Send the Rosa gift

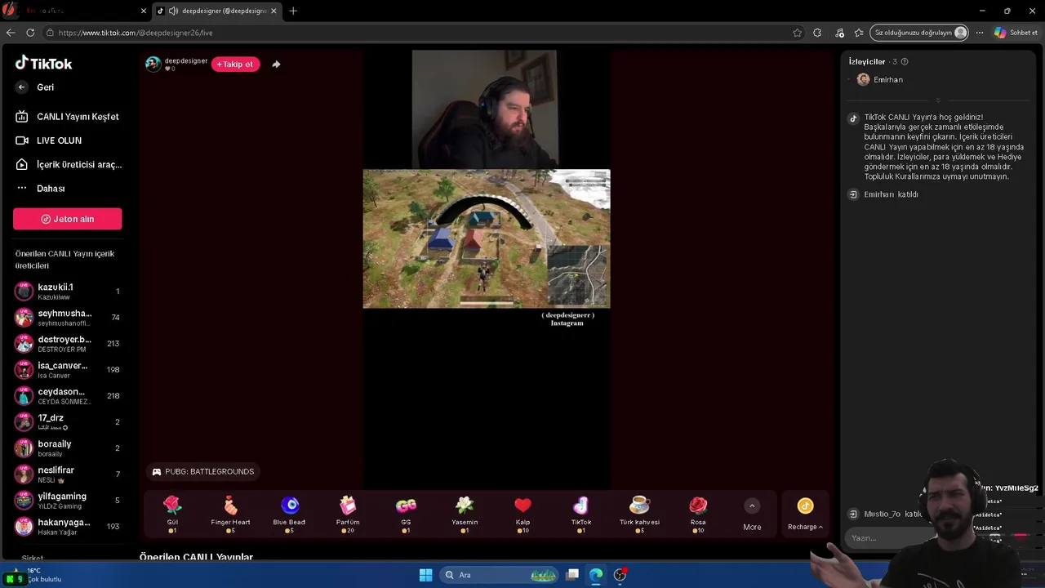coord(698,514)
